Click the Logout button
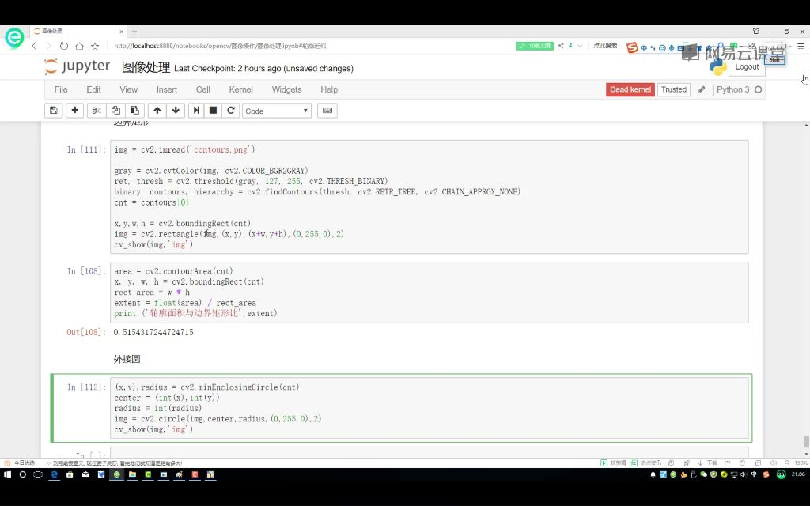This screenshot has width=810, height=506. [747, 66]
